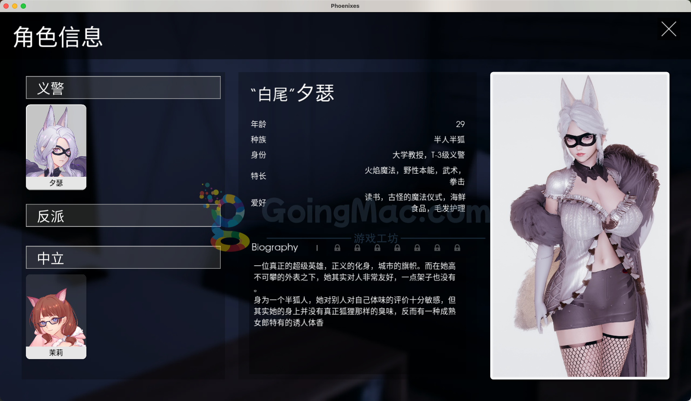Click the 夕瑟 name label under portrait
The width and height of the screenshot is (691, 401).
56,183
